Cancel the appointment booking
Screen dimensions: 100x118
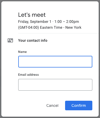(x=52, y=106)
